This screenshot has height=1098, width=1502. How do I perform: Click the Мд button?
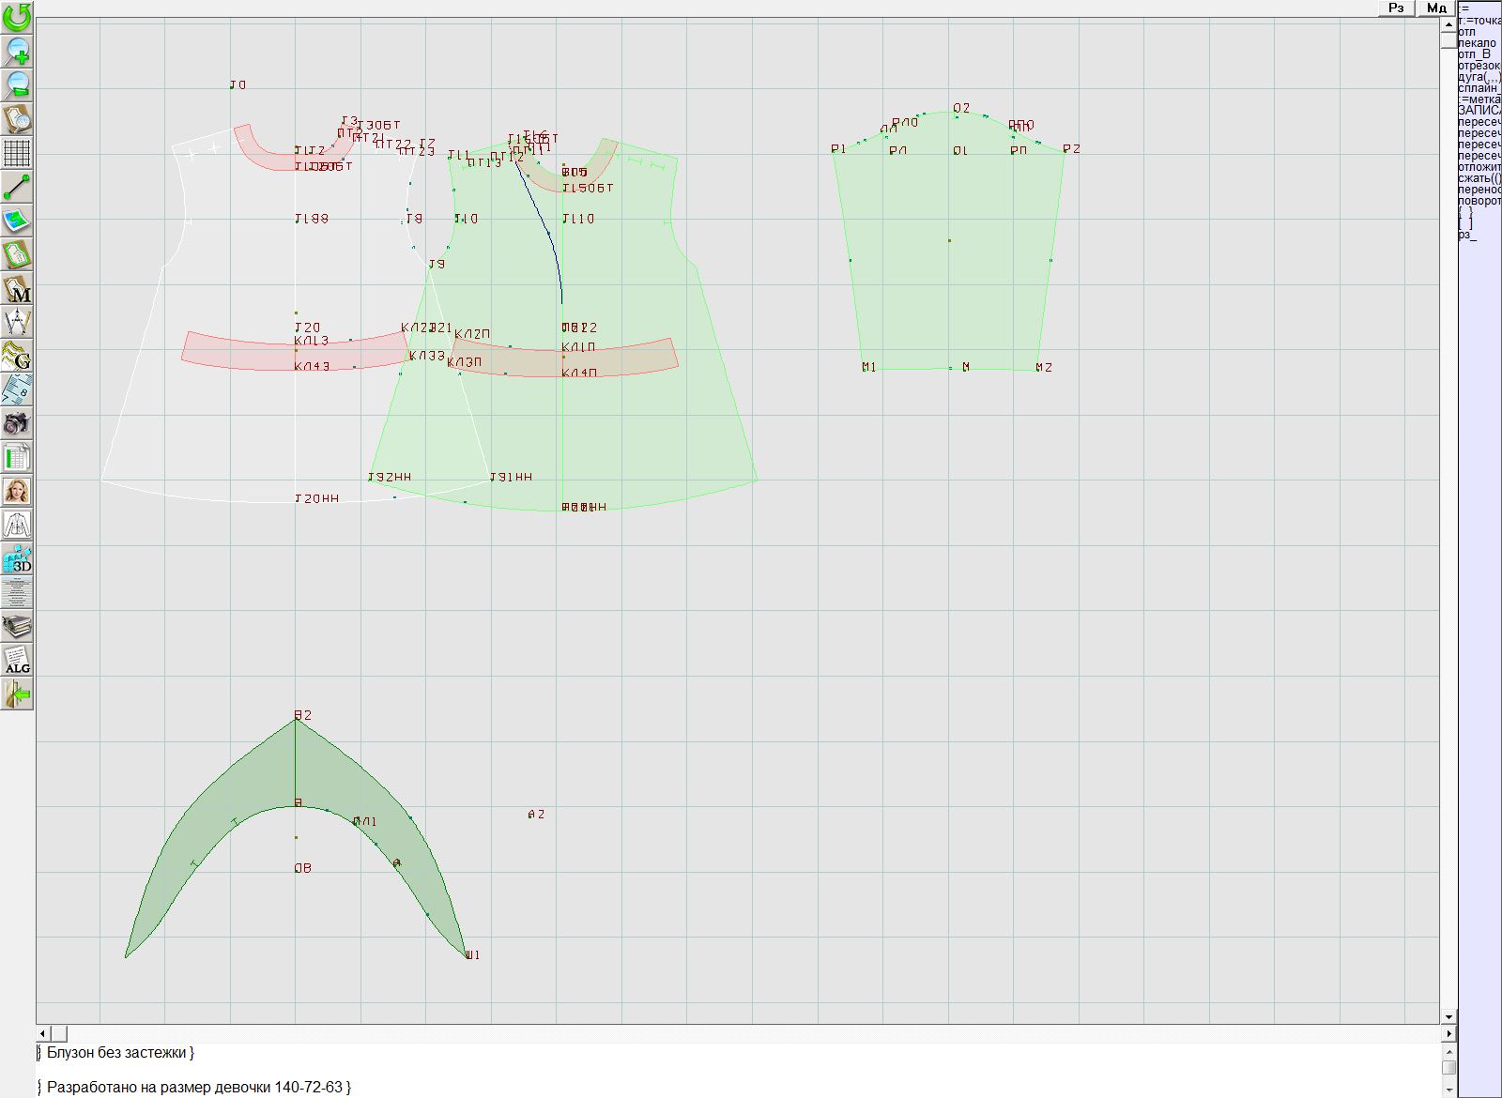[x=1436, y=8]
